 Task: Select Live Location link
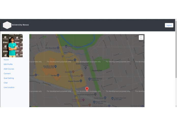coord(9,87)
